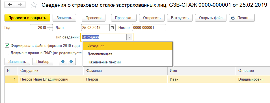Screen dimensions: 270x103
Task: Focus the Номер field 0000-000001
Action: pos(149,28)
